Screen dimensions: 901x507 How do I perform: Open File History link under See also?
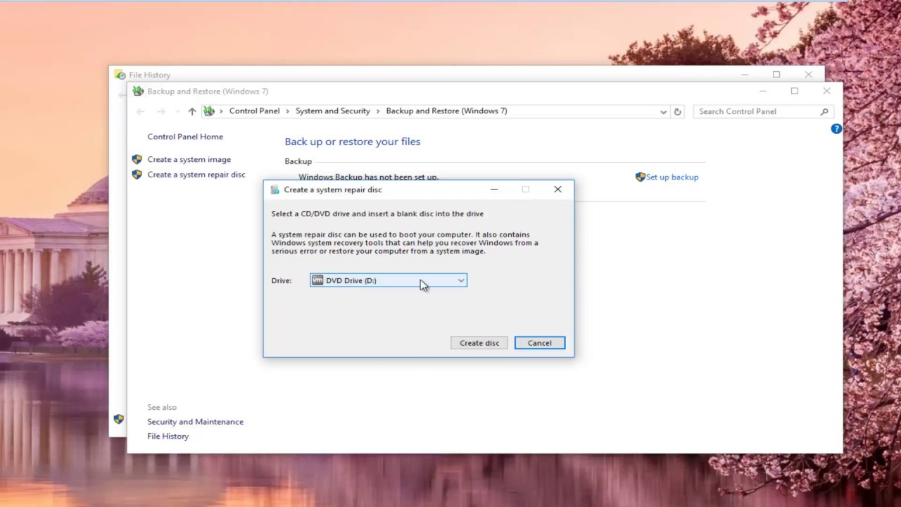(x=168, y=437)
